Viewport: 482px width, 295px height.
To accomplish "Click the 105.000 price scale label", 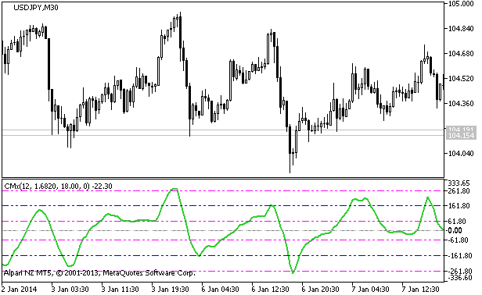I will point(461,3).
